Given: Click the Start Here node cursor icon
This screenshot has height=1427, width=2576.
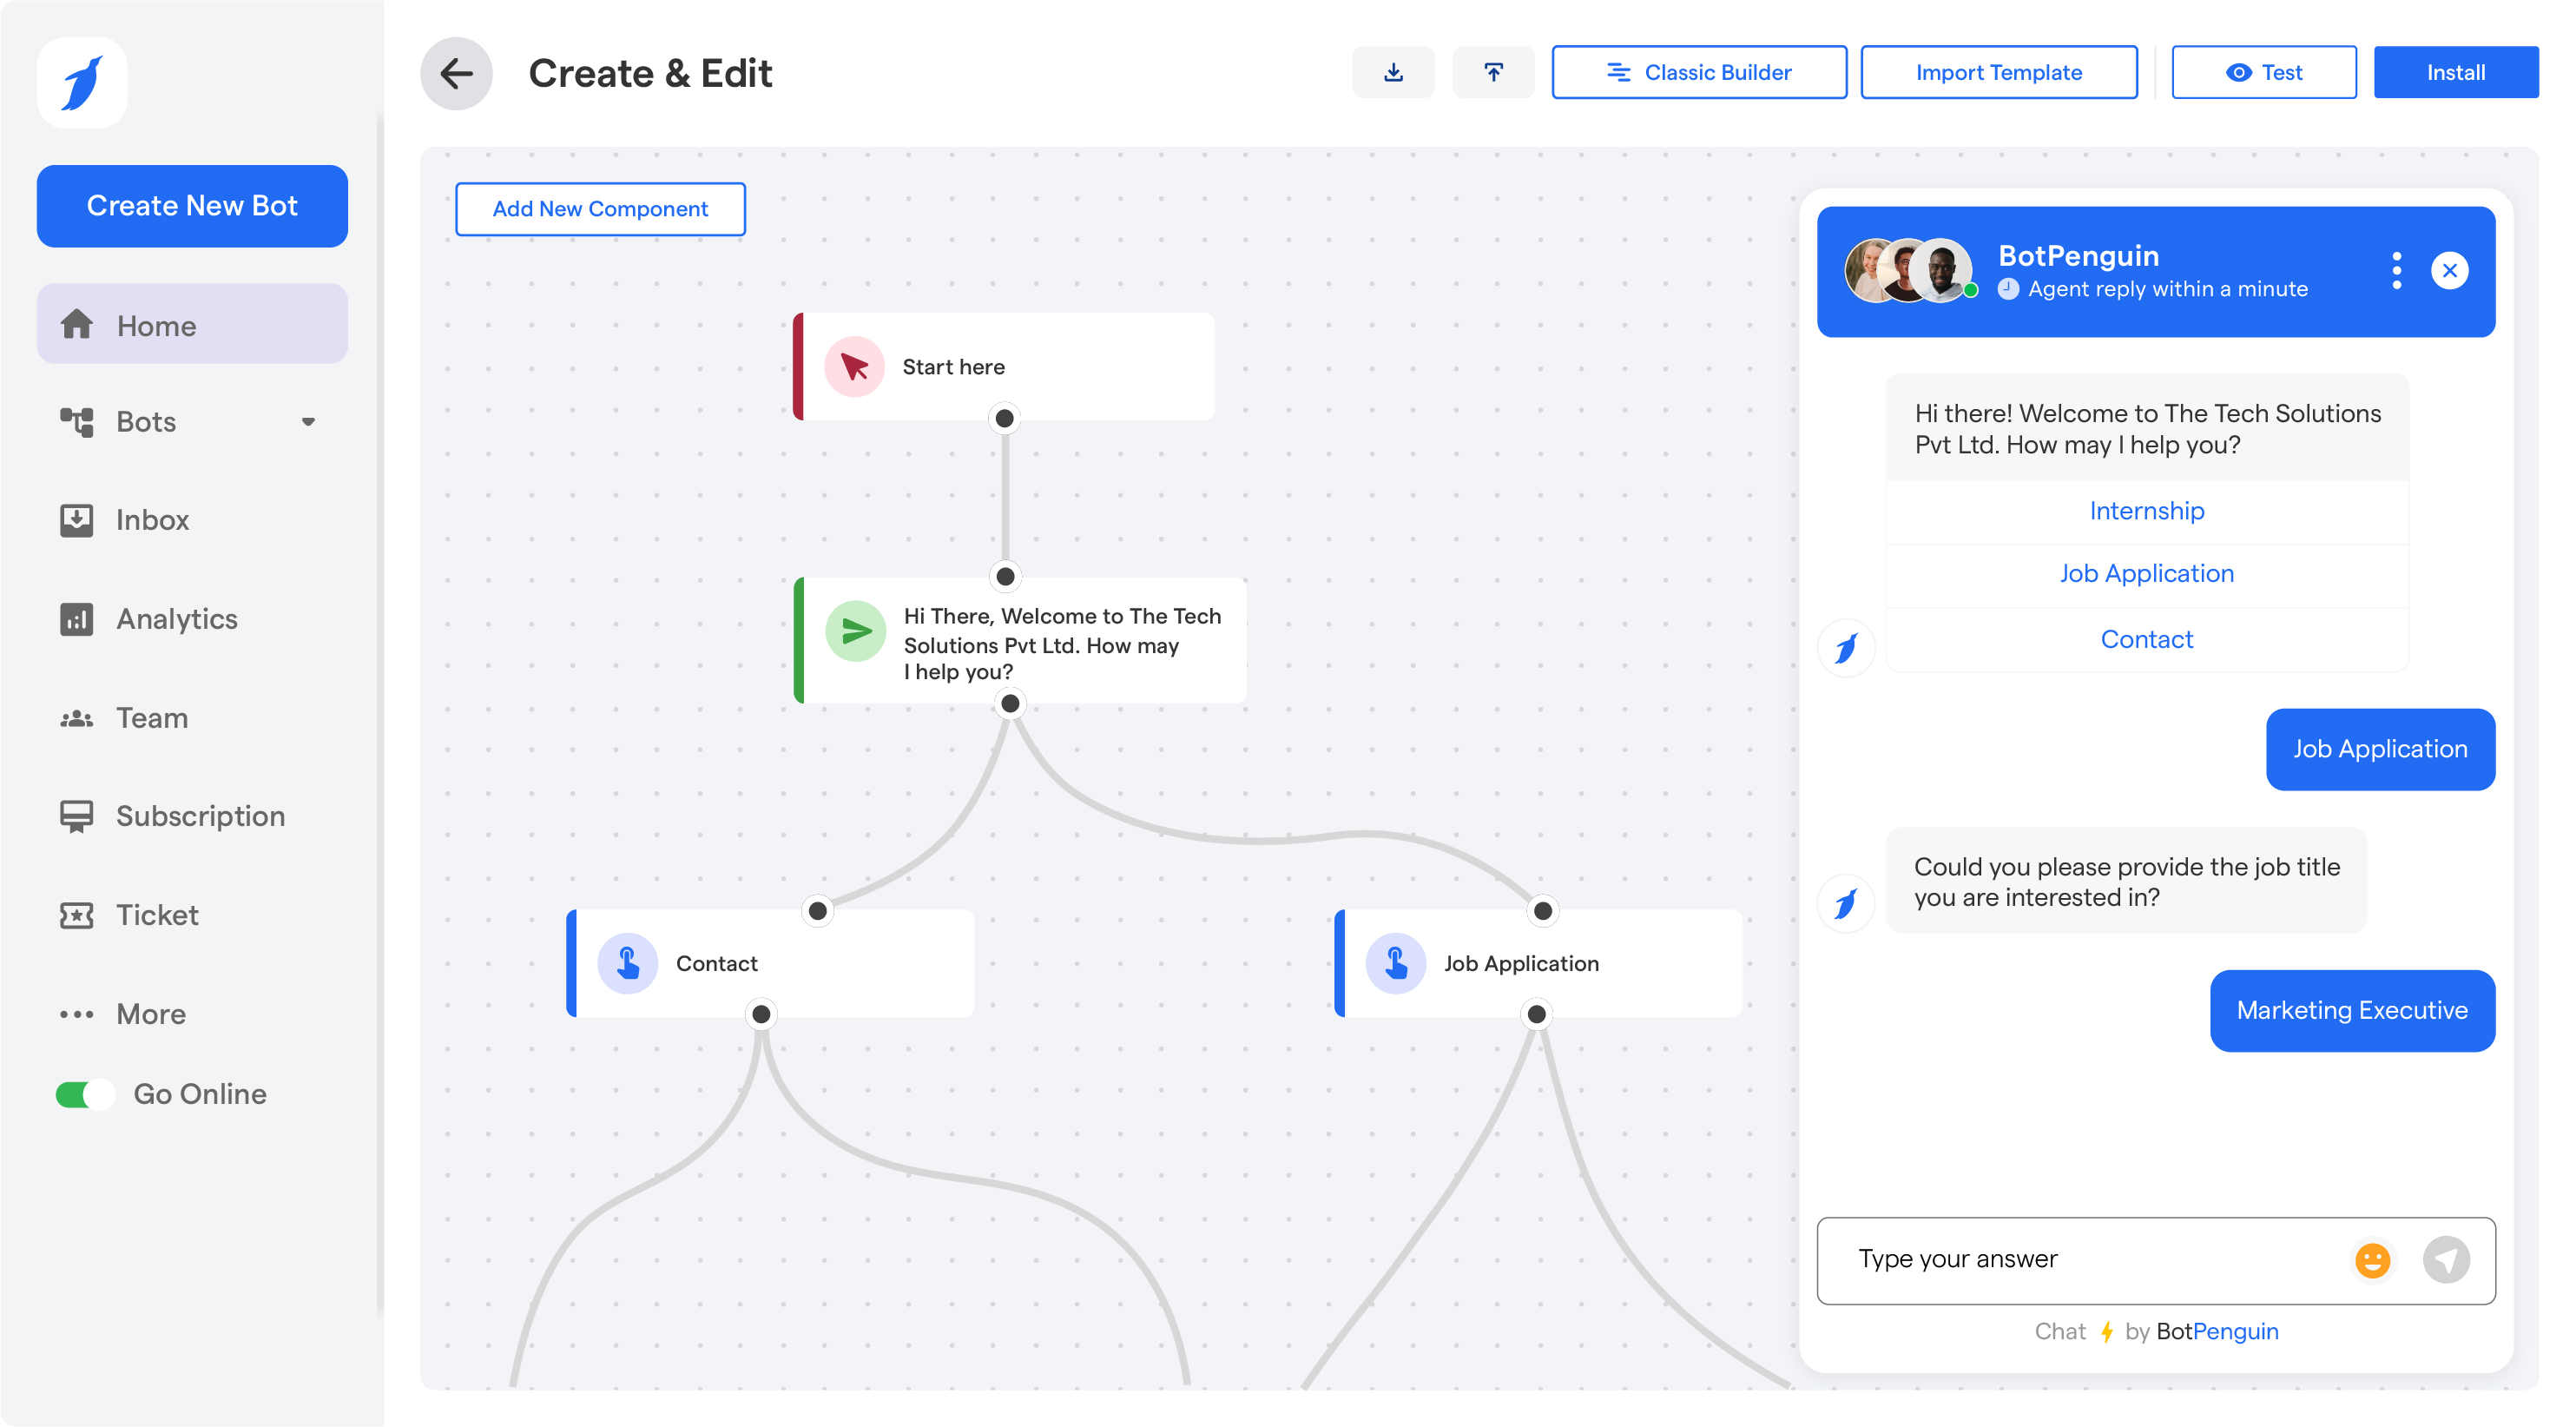Looking at the screenshot, I should point(853,366).
